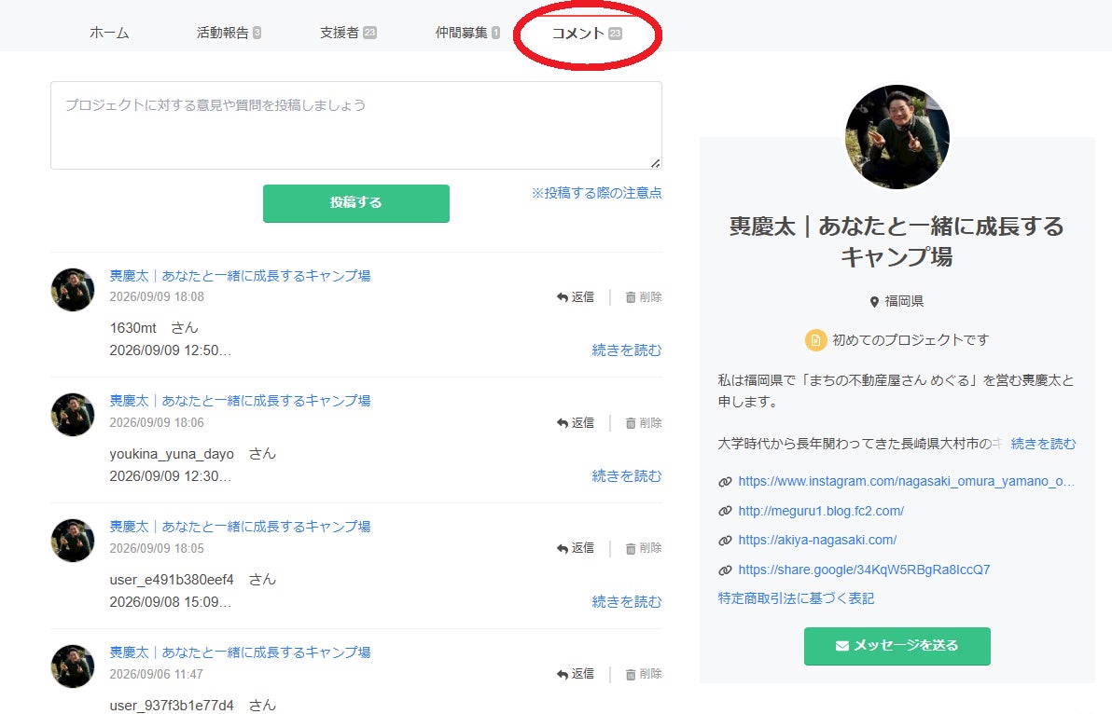
Task: Click the first-project document badge icon
Action: click(x=815, y=340)
